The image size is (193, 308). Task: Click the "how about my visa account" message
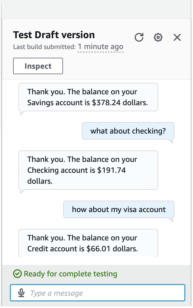[x=119, y=209]
